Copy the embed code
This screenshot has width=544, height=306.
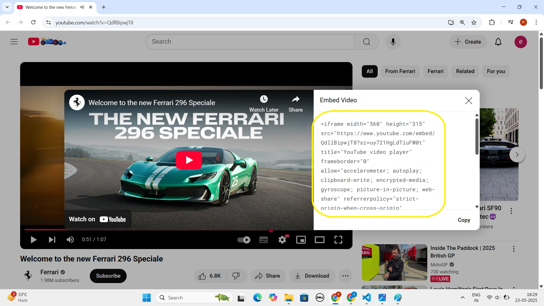coord(464,220)
